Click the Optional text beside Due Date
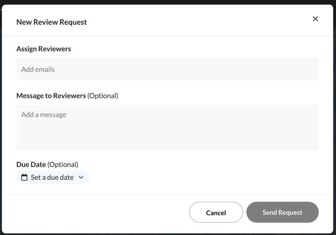 [63, 164]
